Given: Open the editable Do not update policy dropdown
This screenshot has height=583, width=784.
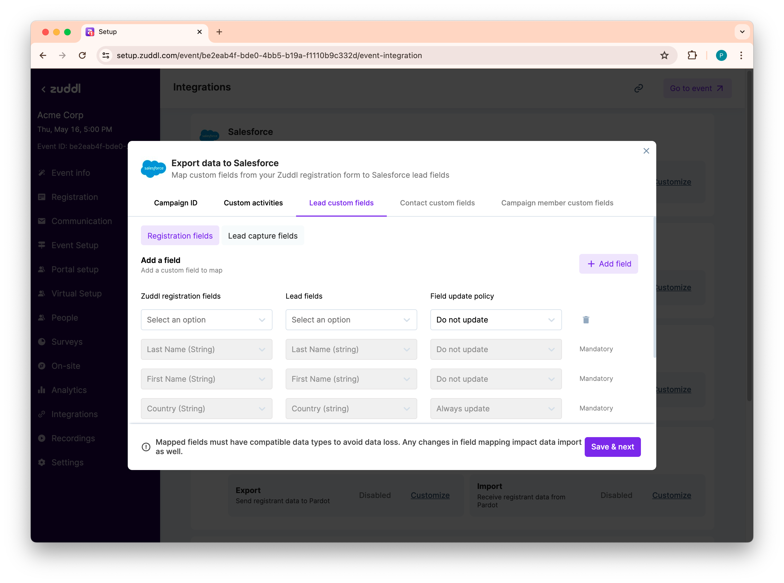Looking at the screenshot, I should click(496, 320).
